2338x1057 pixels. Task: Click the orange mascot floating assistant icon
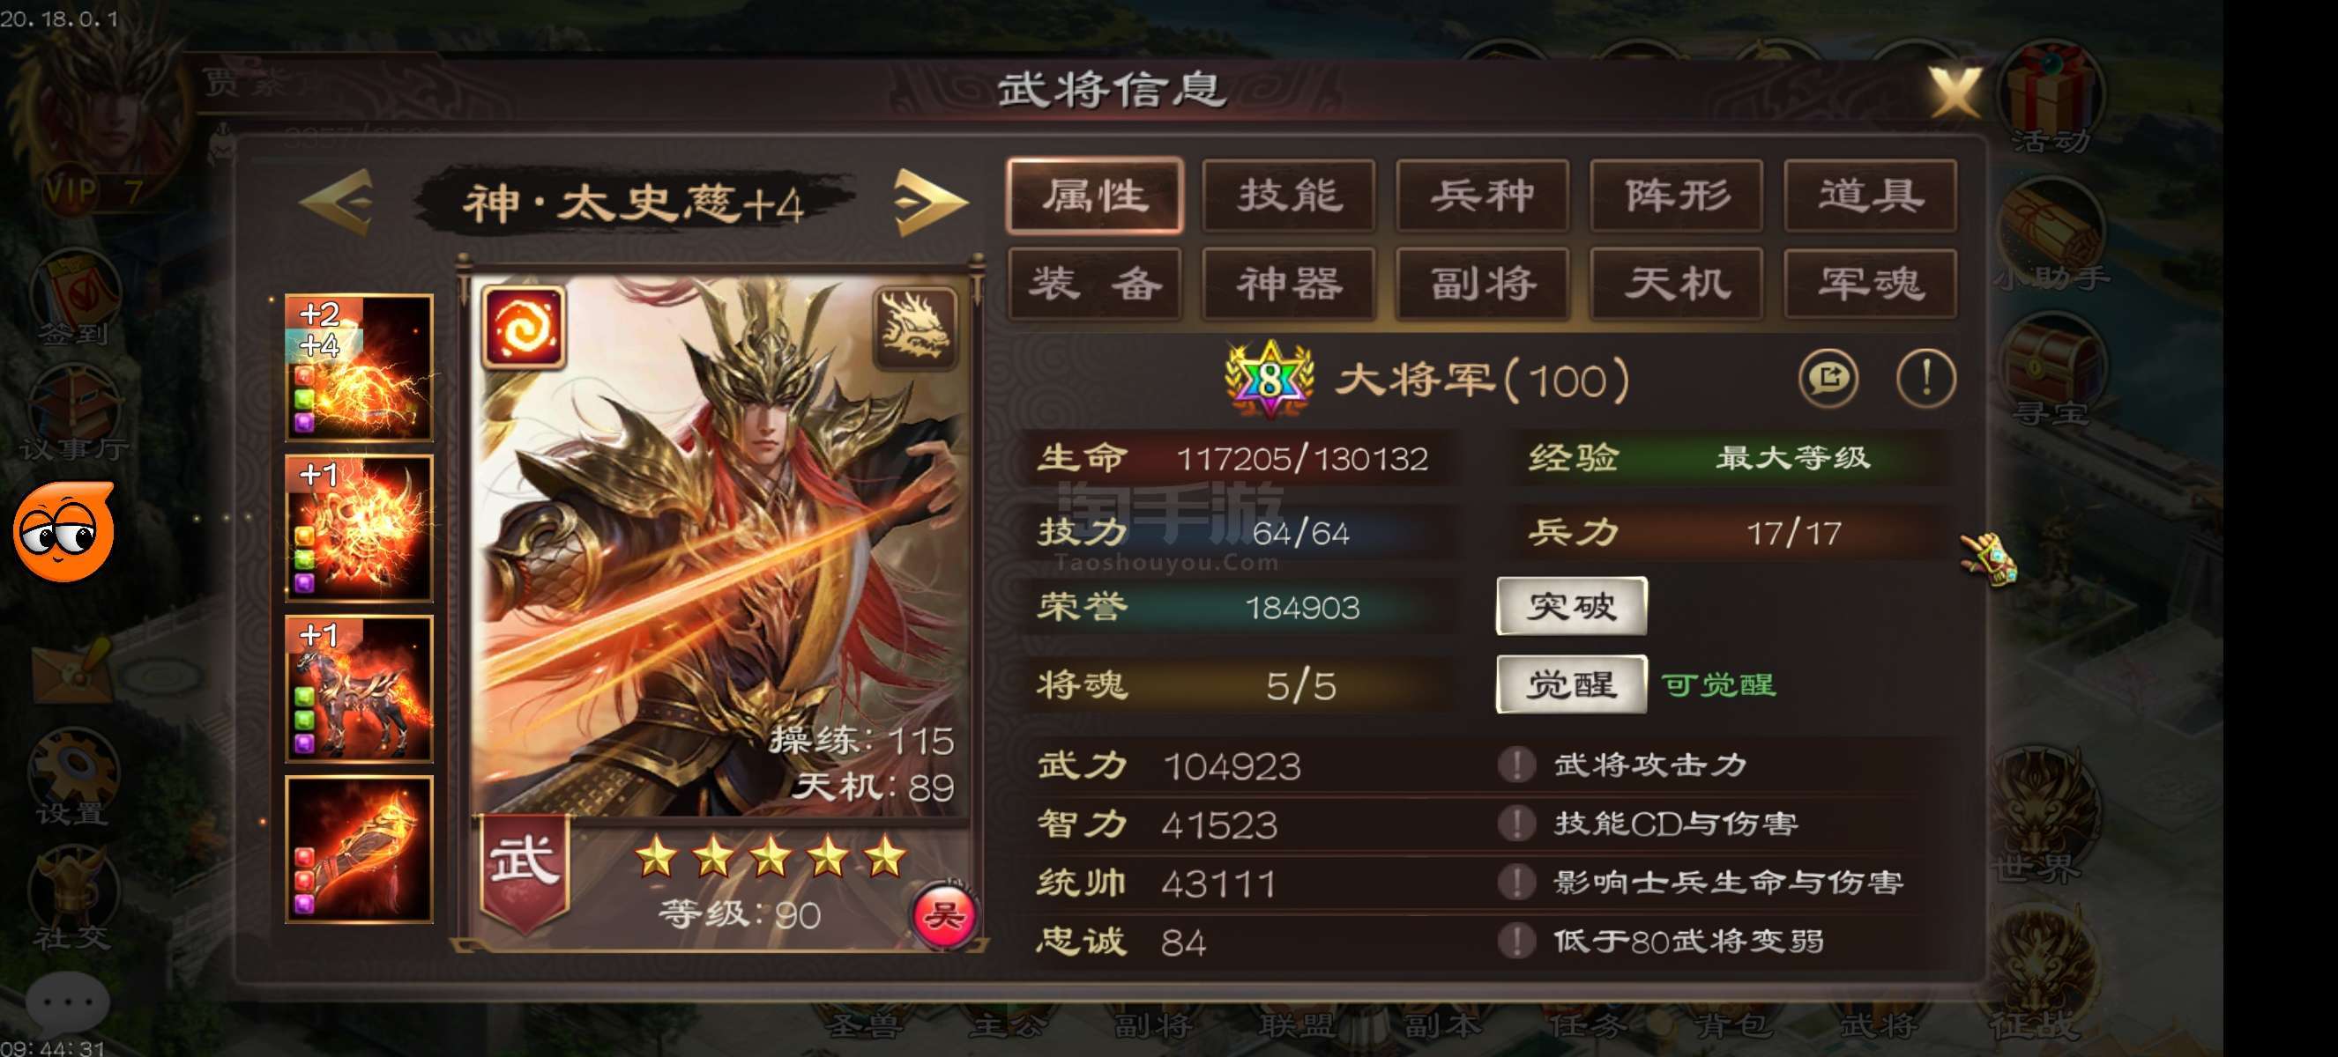tap(63, 532)
